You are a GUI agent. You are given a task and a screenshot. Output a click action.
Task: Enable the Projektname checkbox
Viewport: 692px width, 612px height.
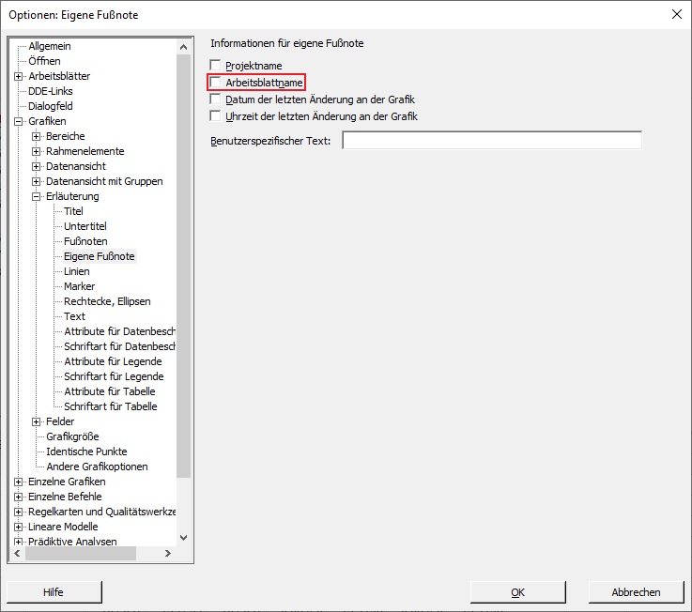click(215, 66)
